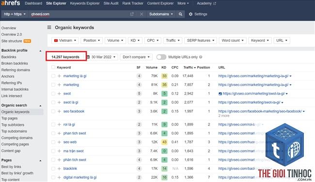The image size is (315, 182).
Task: Click '2 more' under seo facebook URL
Action: [x=224, y=116]
